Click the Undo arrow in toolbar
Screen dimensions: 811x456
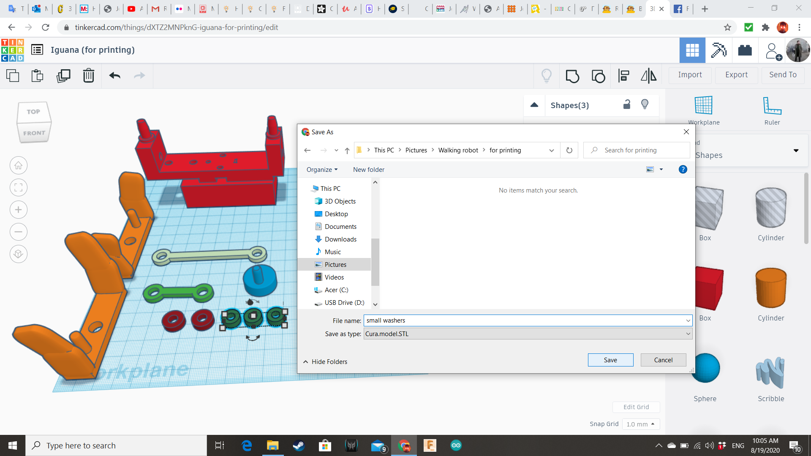pos(114,76)
